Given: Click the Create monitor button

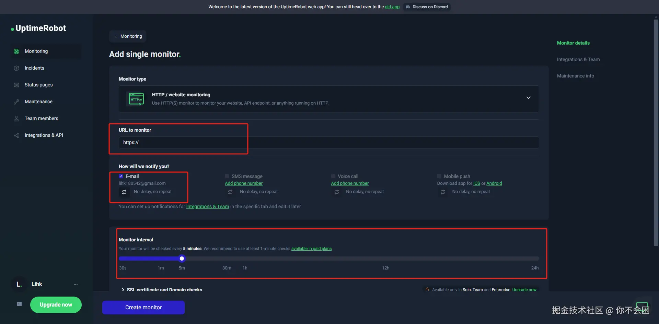Looking at the screenshot, I should coord(143,308).
